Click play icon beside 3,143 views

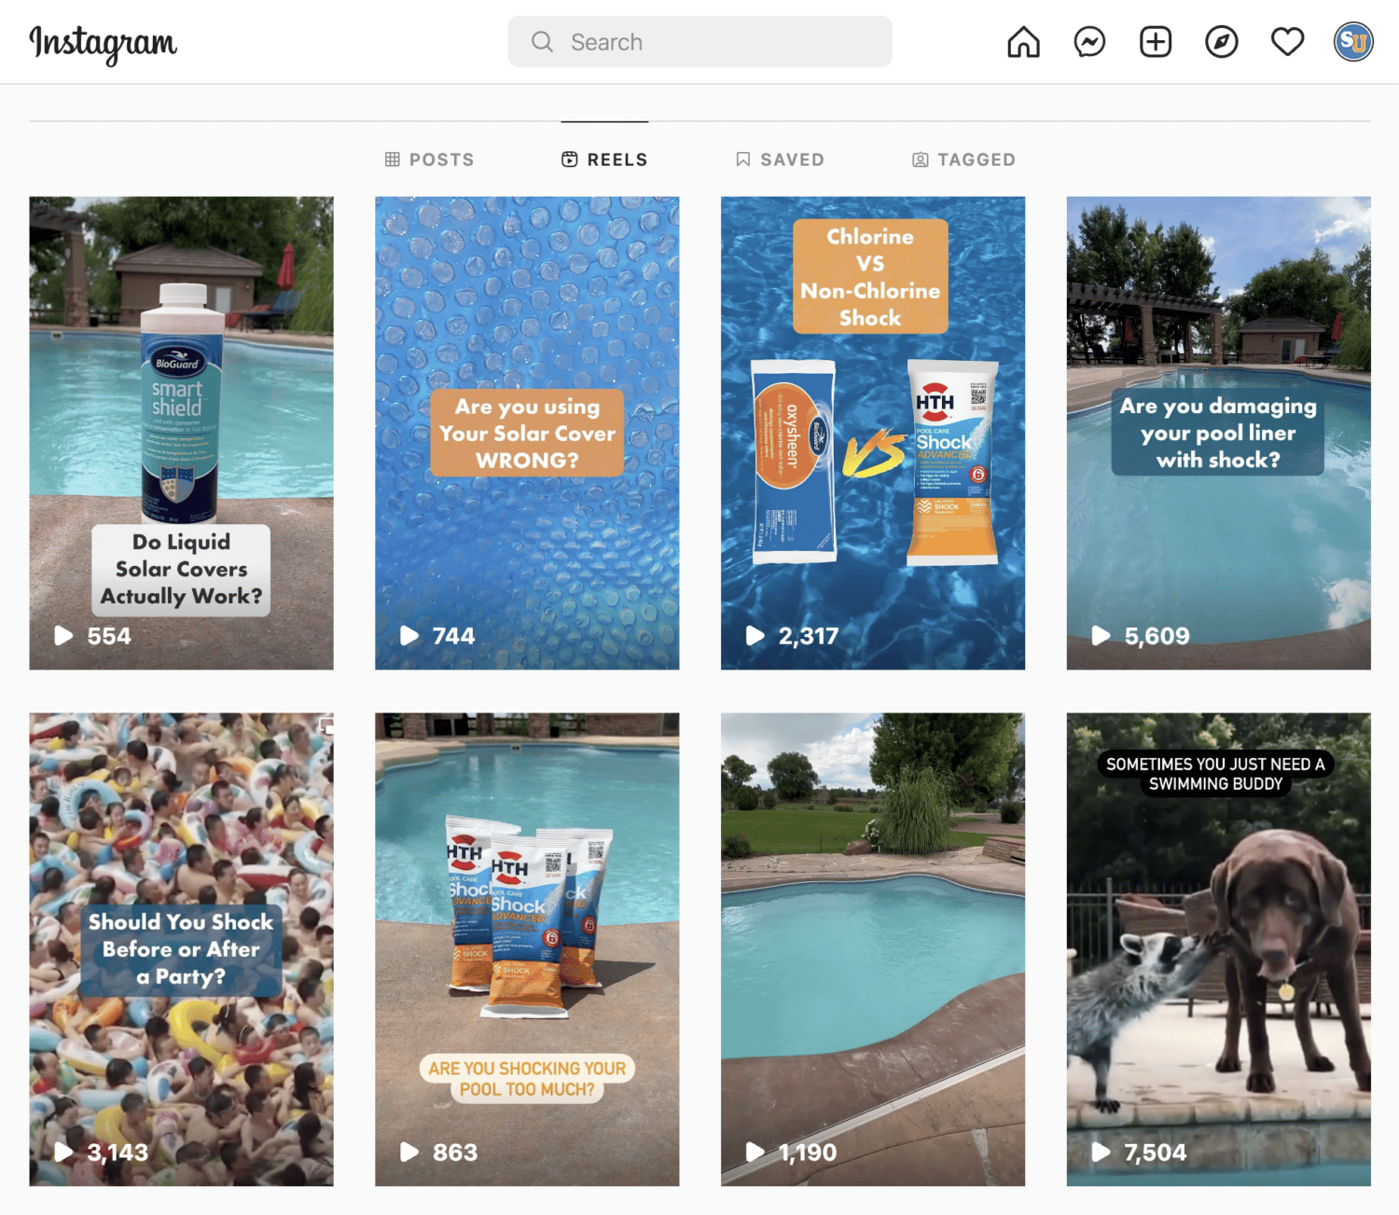pyautogui.click(x=63, y=1153)
